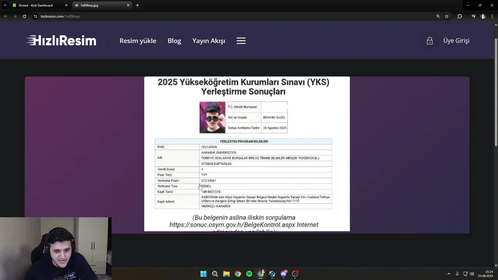Open Spotify from the taskbar
The height and width of the screenshot is (280, 498).
point(249,274)
